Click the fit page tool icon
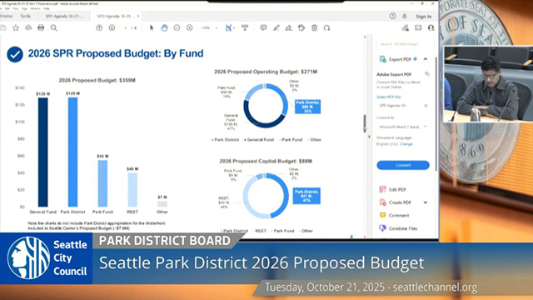This screenshot has width=533, height=300. pos(228,27)
